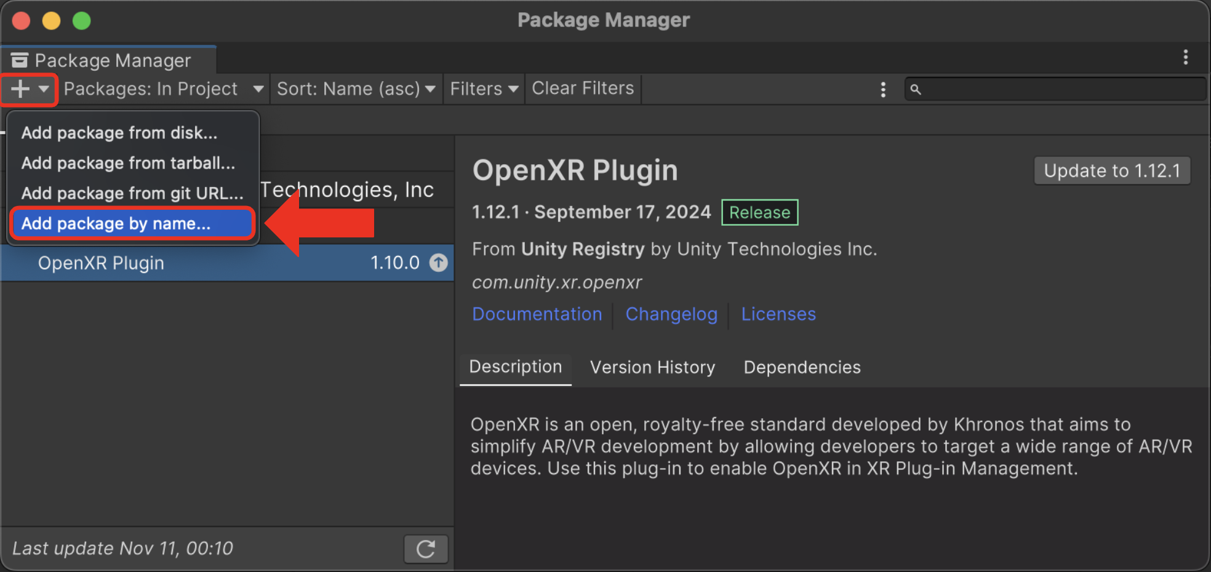Expand the Filters dropdown
Screen dimensions: 1211x572
pos(484,89)
